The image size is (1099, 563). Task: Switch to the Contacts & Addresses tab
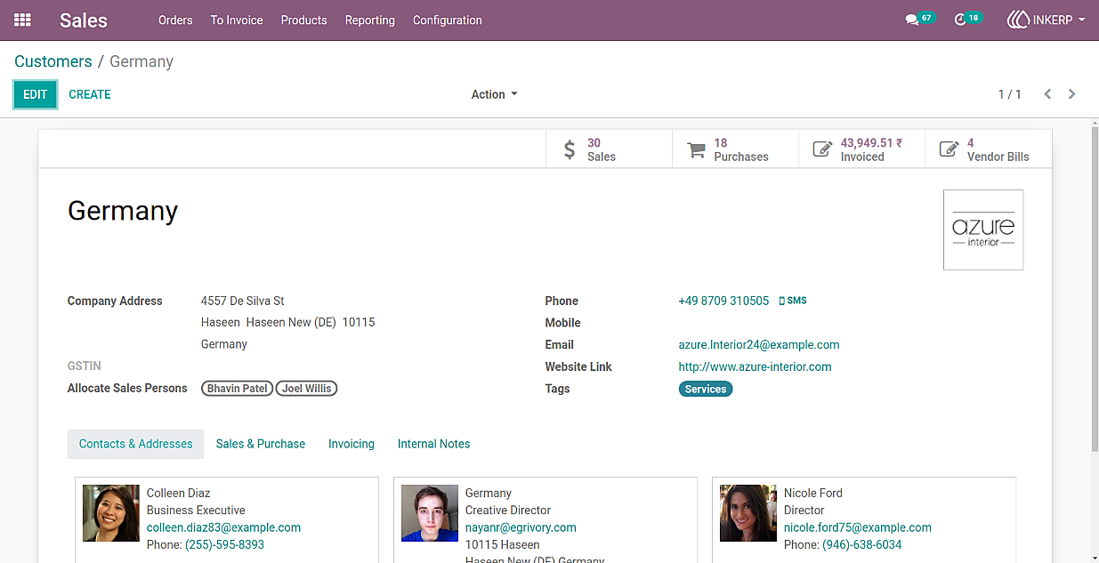(x=136, y=444)
